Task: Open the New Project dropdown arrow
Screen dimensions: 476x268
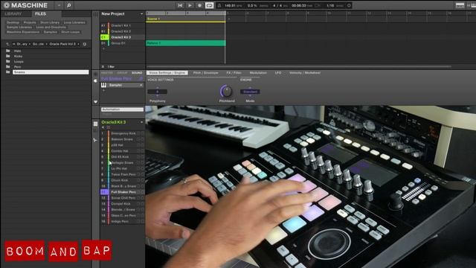Action: tap(141, 14)
